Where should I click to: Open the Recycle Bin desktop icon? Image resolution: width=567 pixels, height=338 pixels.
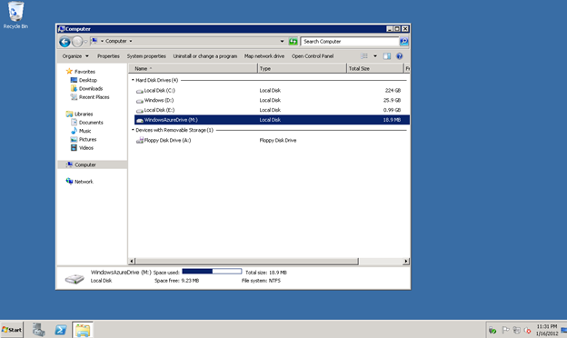click(x=15, y=15)
